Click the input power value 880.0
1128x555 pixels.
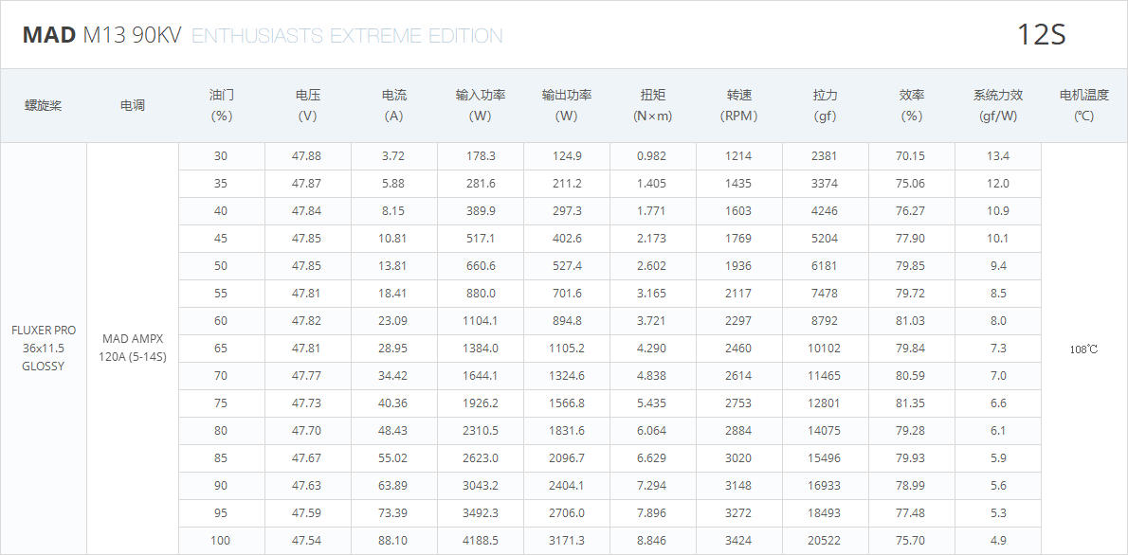(x=481, y=294)
